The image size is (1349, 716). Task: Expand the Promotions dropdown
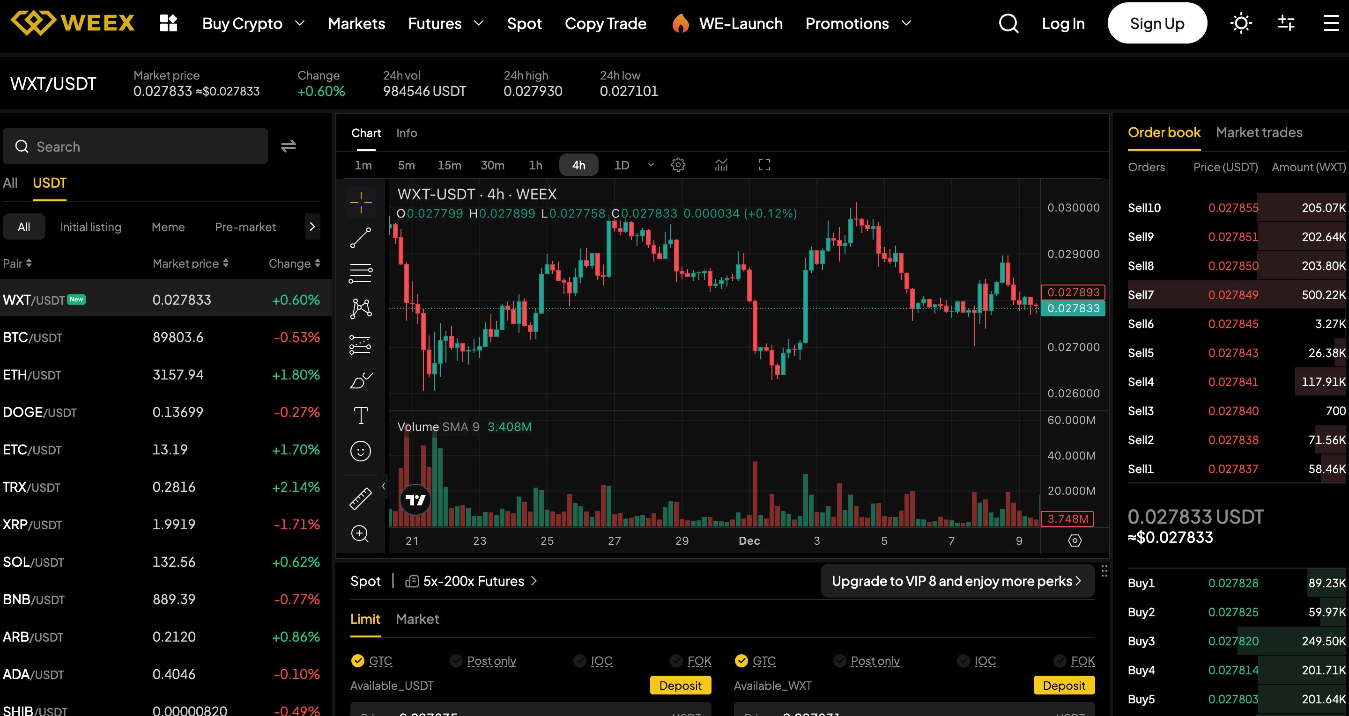pos(857,23)
